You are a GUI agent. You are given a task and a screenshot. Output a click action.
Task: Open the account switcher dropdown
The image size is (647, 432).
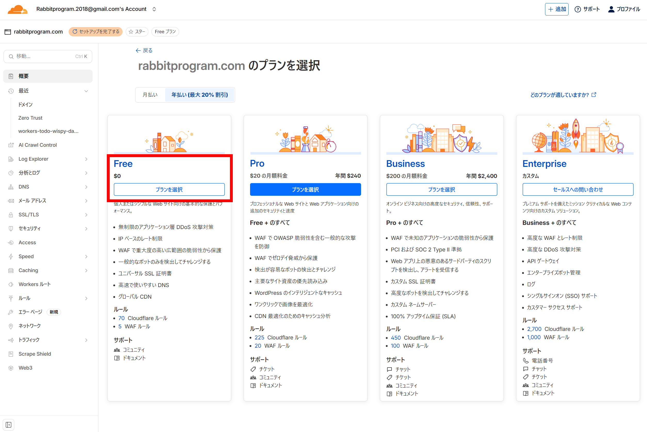point(154,9)
